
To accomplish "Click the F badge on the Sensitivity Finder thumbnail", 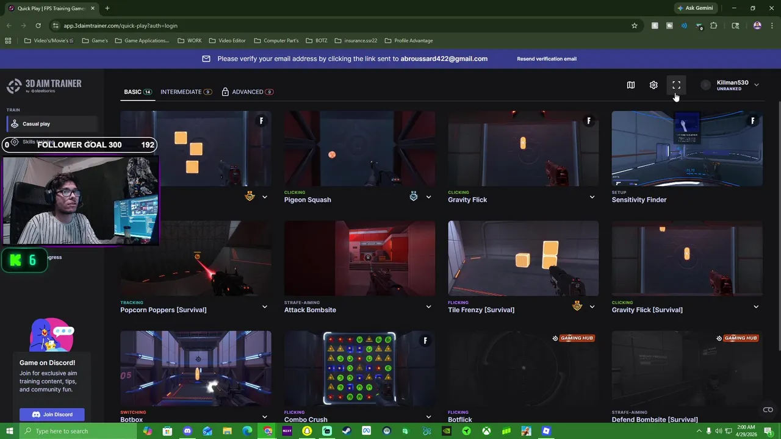I will [x=752, y=121].
